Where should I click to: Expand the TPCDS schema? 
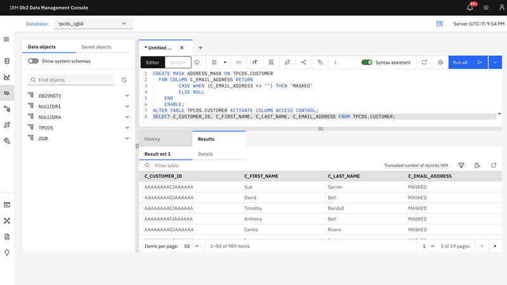tap(127, 127)
